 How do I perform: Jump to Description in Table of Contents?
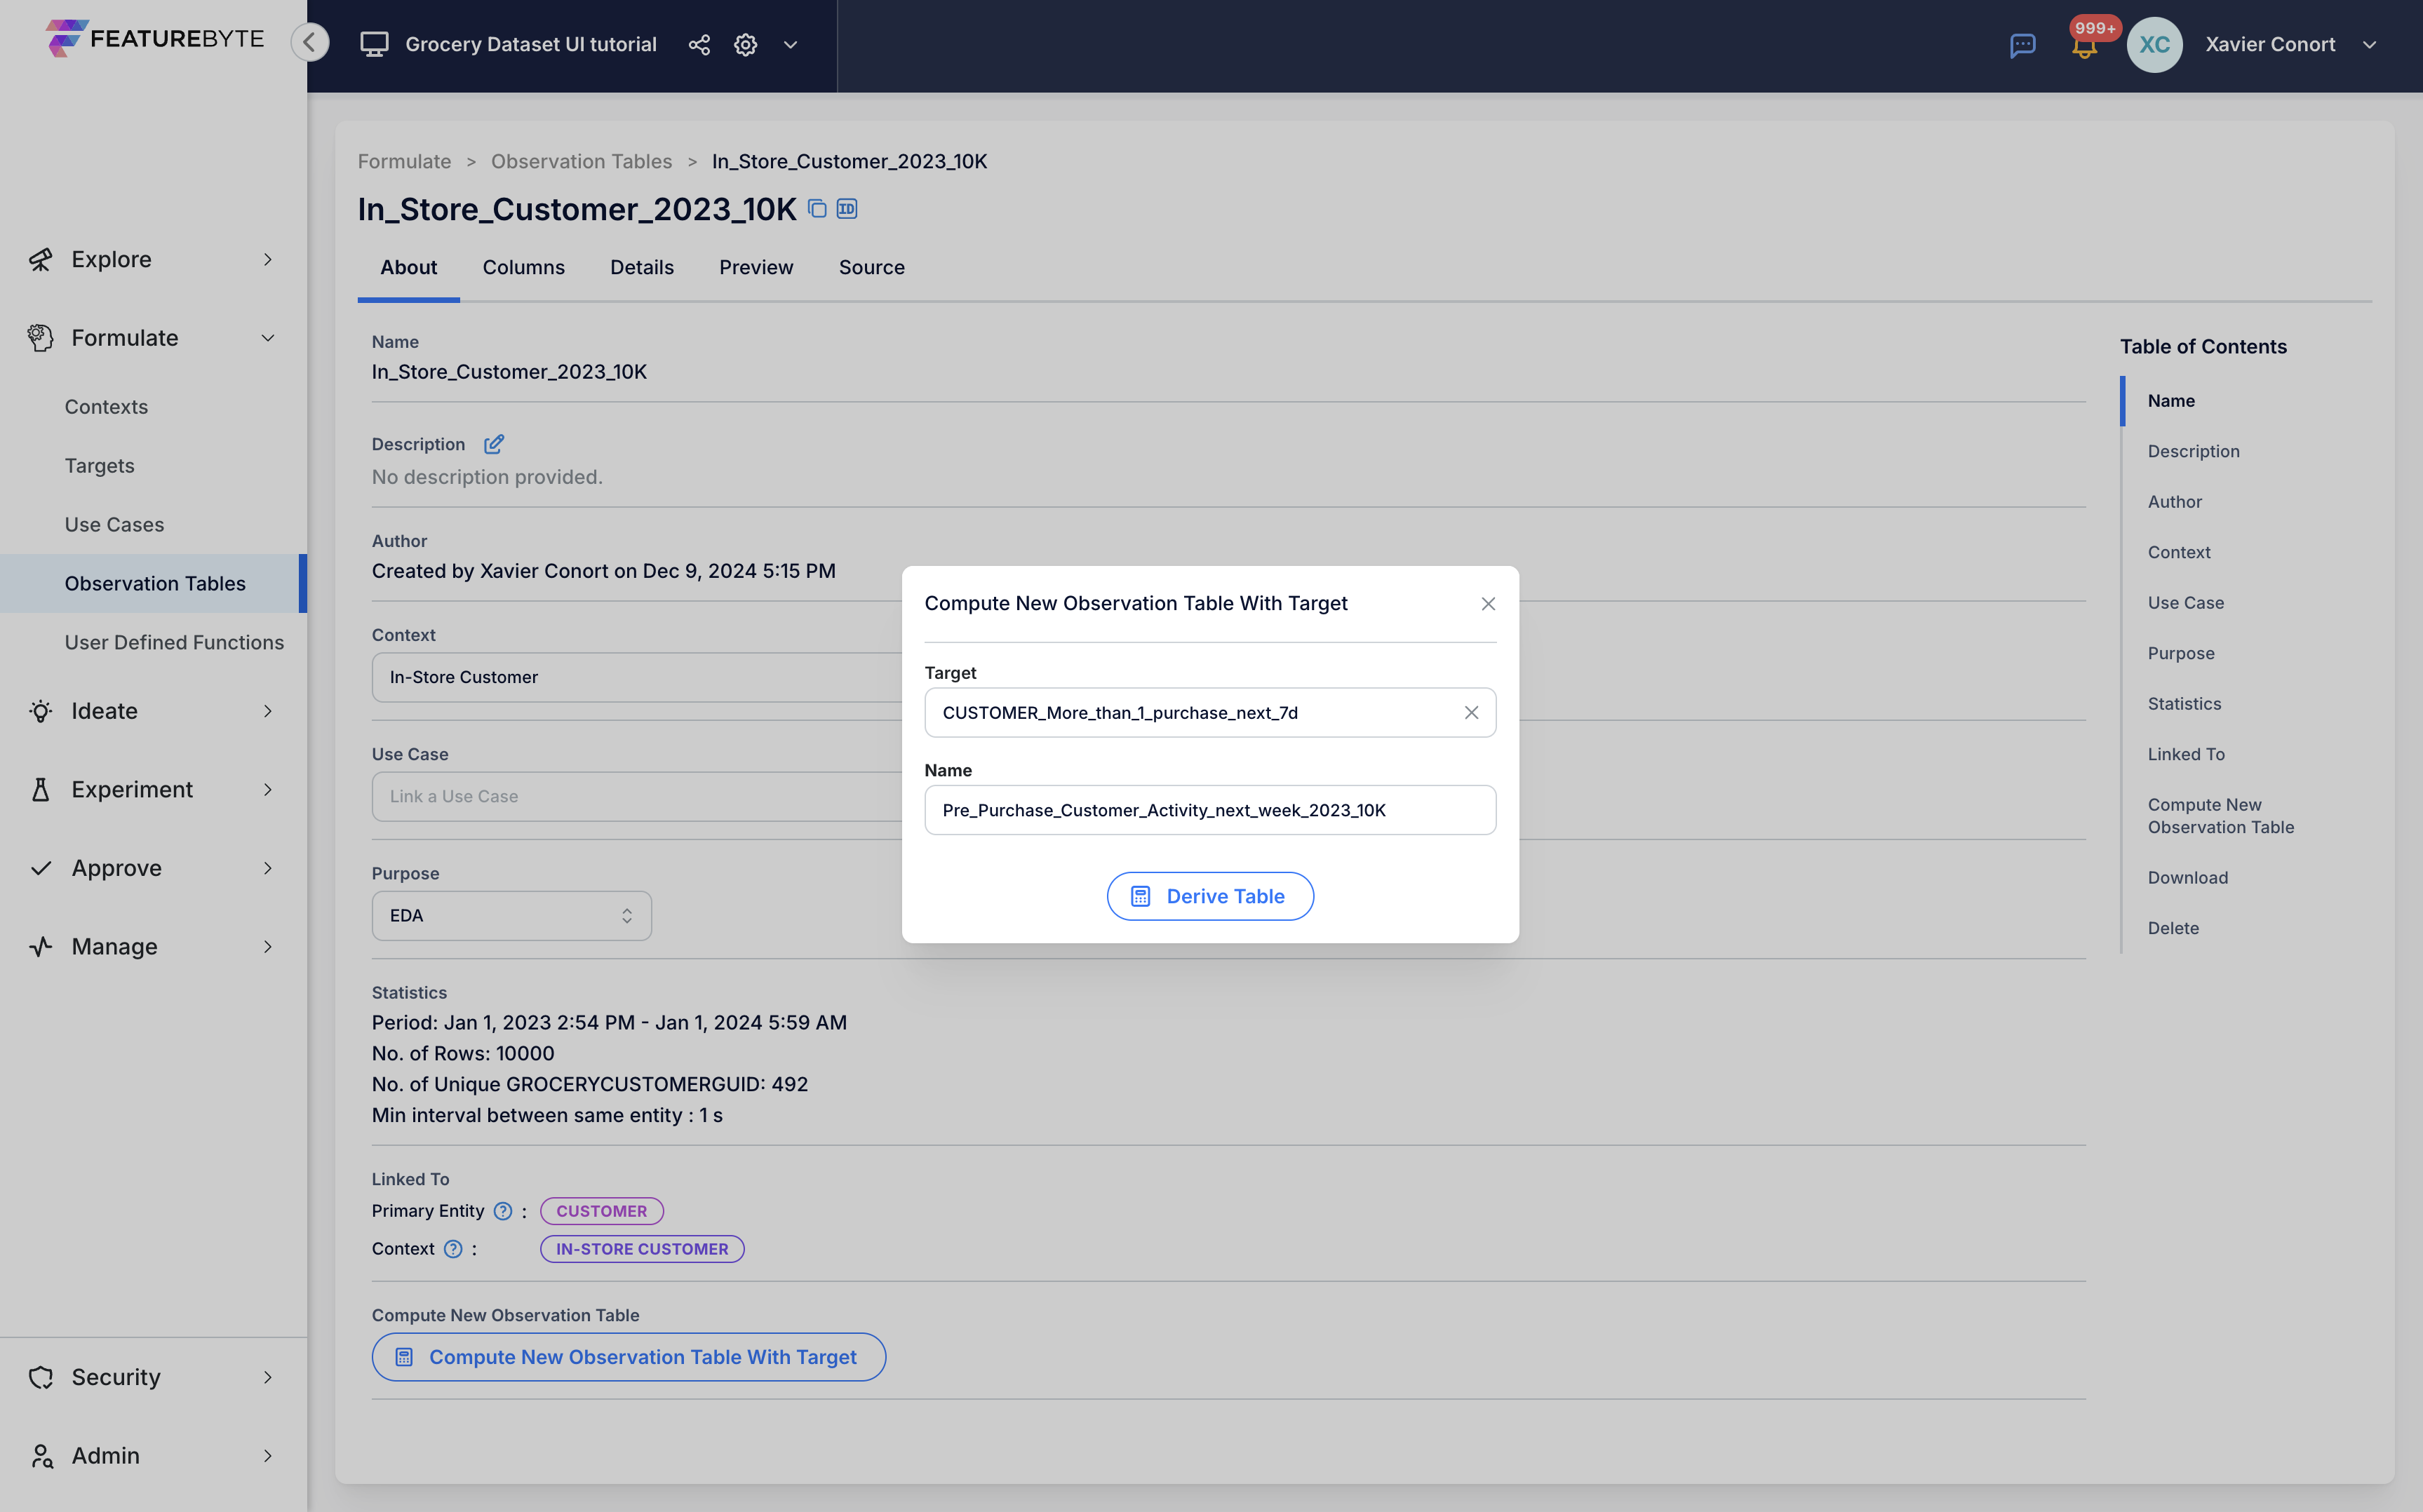click(x=2193, y=451)
